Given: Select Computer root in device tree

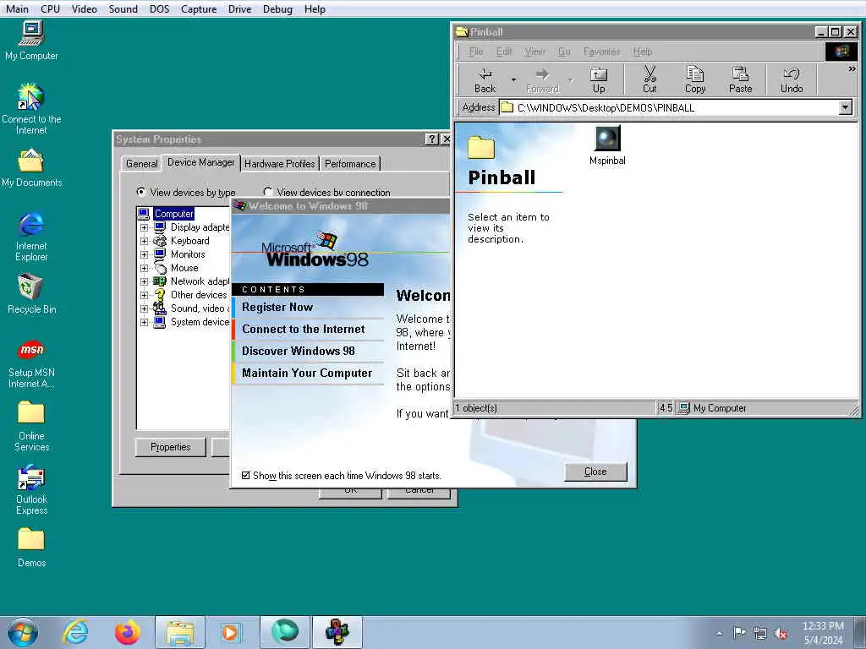Looking at the screenshot, I should pos(173,214).
